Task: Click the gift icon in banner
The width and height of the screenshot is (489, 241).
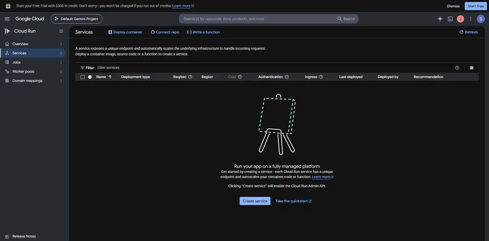Action: click(8, 6)
